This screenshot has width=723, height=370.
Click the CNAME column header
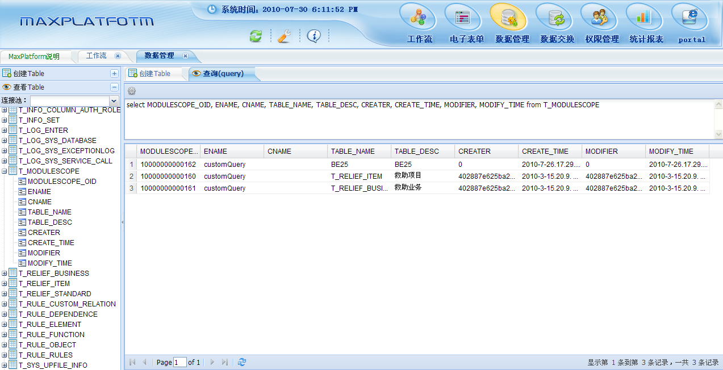(295, 152)
